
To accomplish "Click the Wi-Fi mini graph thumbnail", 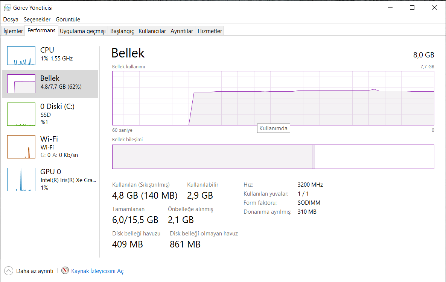I will (x=21, y=147).
